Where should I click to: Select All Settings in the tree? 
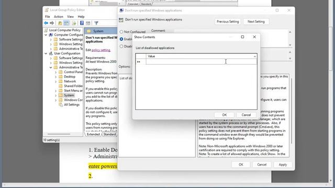pos(72,104)
